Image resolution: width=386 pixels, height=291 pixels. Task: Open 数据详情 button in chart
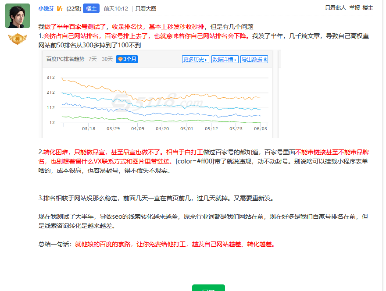click(x=225, y=59)
